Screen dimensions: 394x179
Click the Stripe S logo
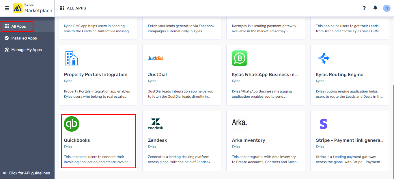point(324,124)
